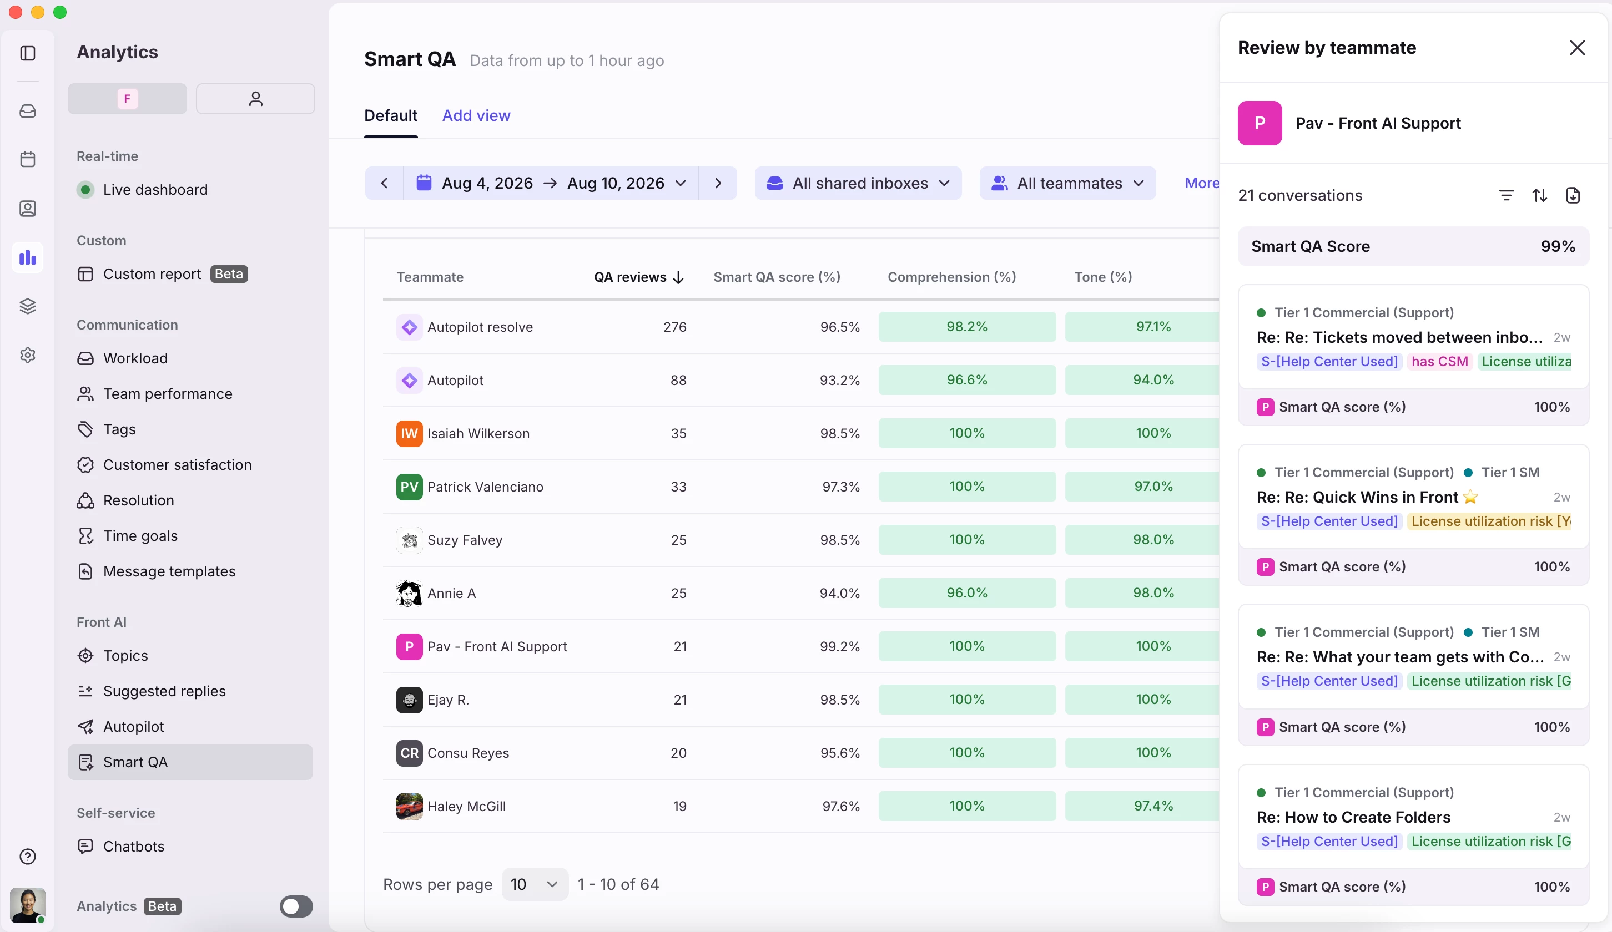Click the has CSM tag
Viewport: 1612px width, 932px height.
[1439, 362]
